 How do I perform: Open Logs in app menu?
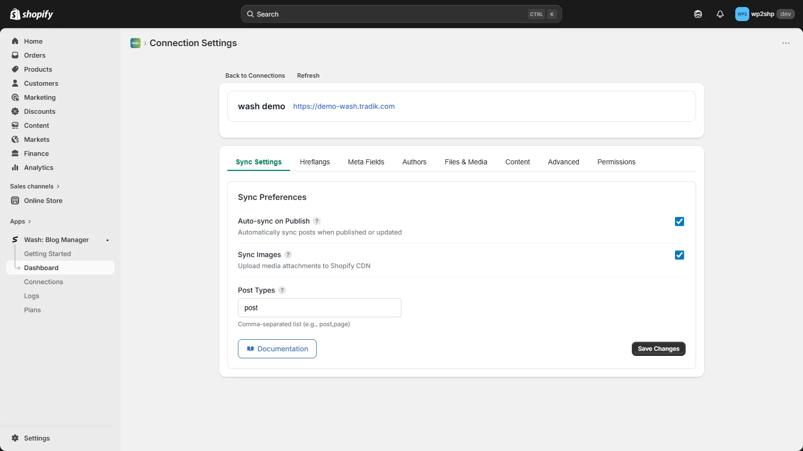[x=32, y=296]
